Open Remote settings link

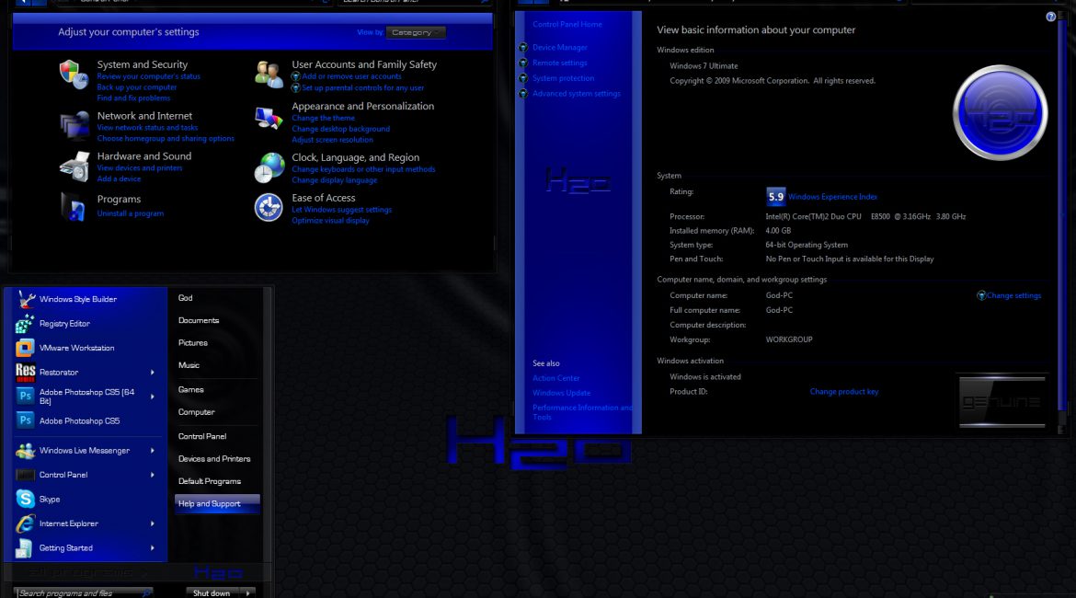click(560, 63)
